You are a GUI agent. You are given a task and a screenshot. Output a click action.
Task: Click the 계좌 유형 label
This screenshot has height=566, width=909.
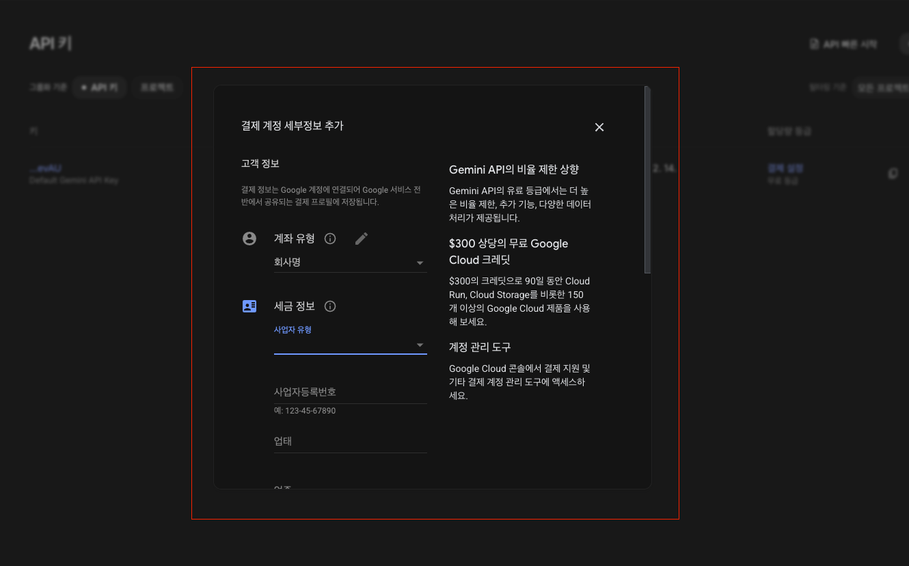295,239
